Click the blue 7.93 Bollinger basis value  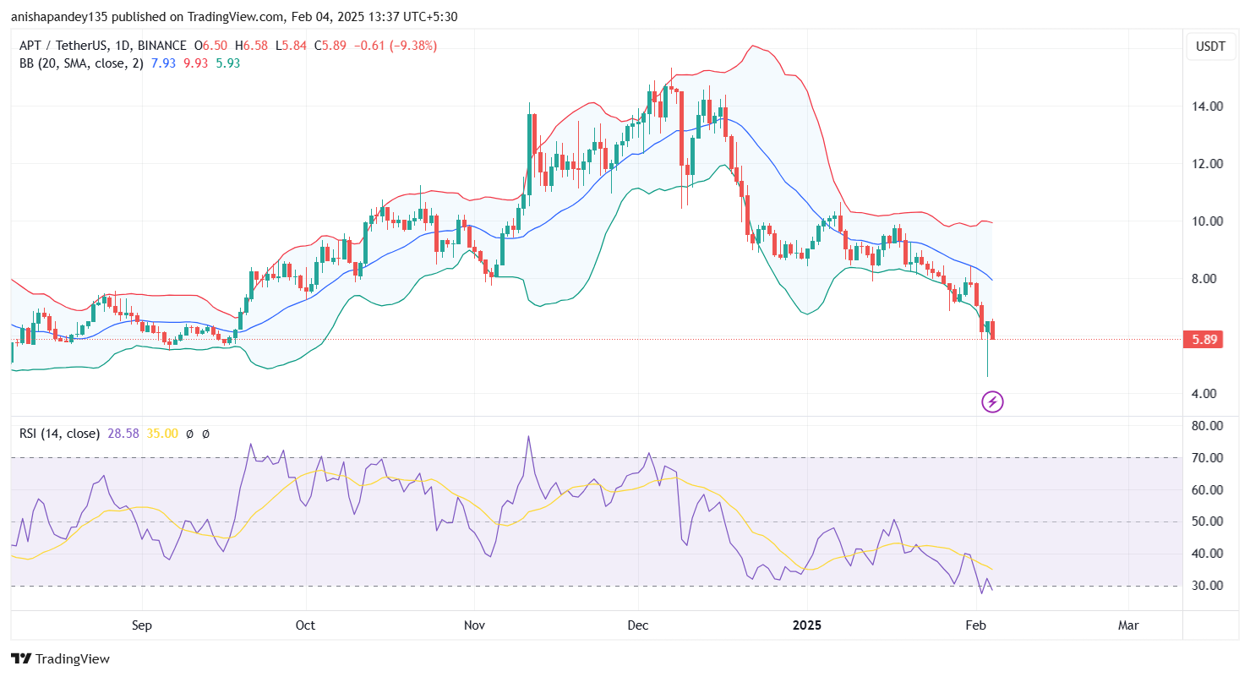(x=163, y=63)
